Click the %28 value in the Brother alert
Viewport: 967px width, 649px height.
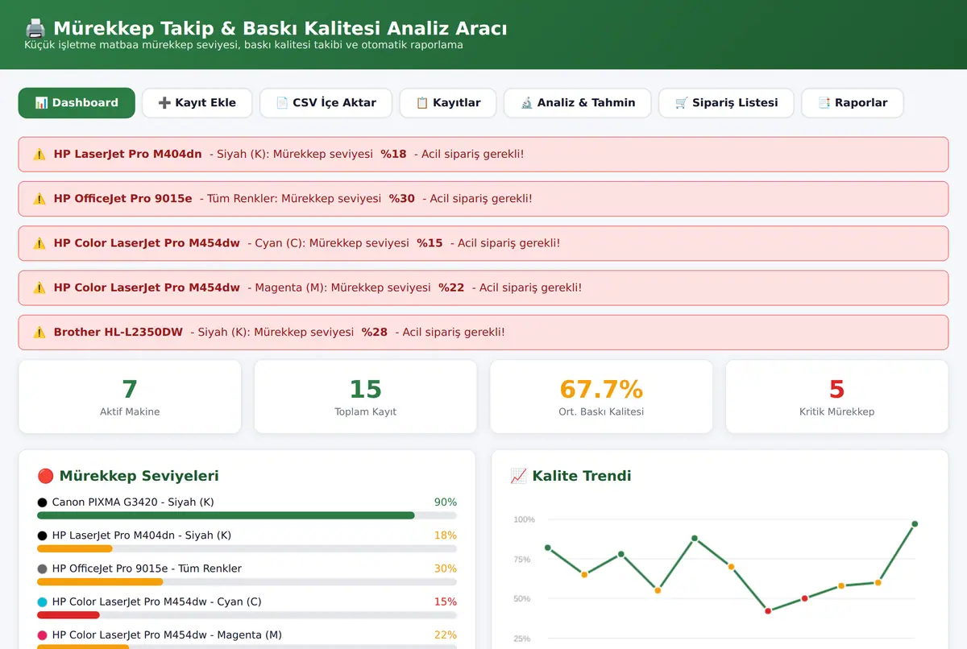pyautogui.click(x=374, y=332)
